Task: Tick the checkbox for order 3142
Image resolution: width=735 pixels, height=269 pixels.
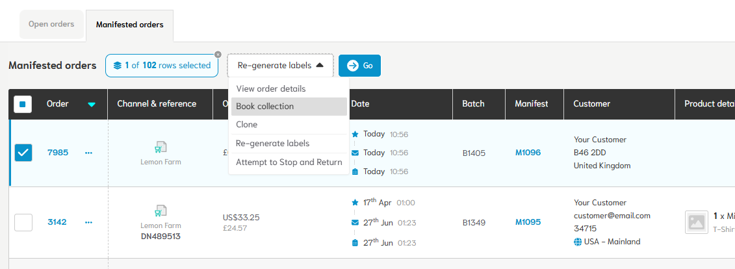Action: click(x=23, y=222)
